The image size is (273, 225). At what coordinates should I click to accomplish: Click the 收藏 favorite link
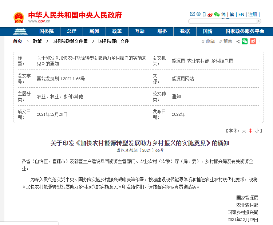pos(210,42)
